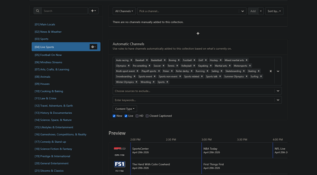Click the collection Search input field
The height and width of the screenshot is (175, 317).
point(64,11)
